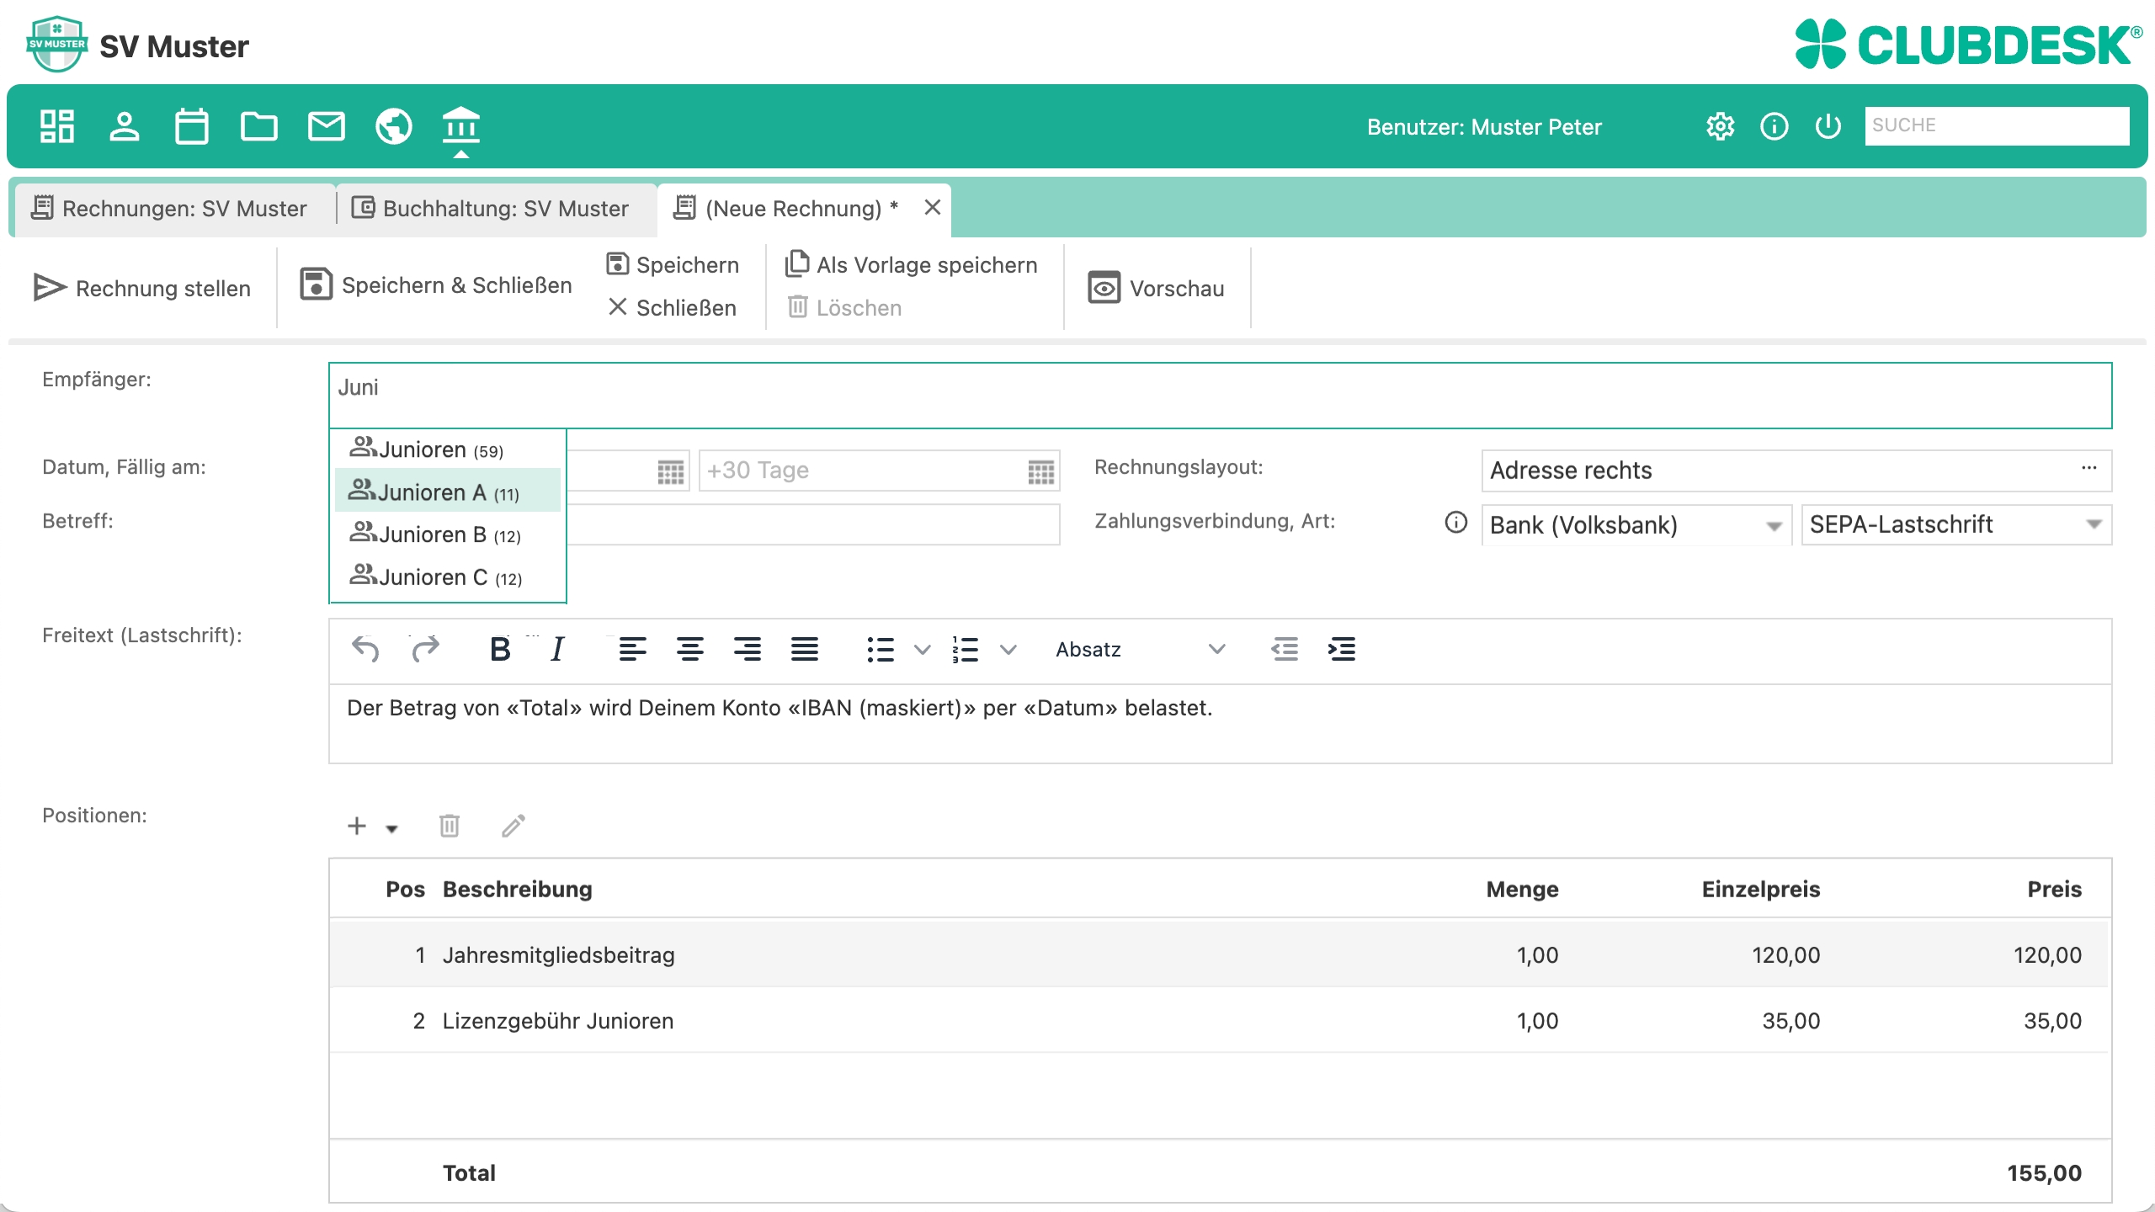This screenshot has height=1212, width=2155.
Task: Open the Mail envelope module
Action: pos(326,126)
